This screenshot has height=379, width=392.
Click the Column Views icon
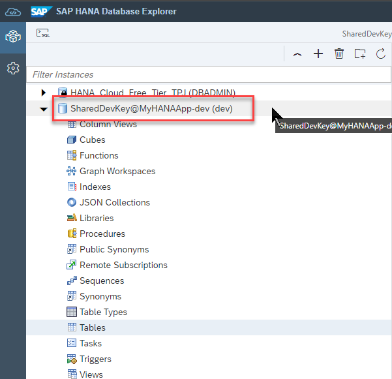click(72, 124)
